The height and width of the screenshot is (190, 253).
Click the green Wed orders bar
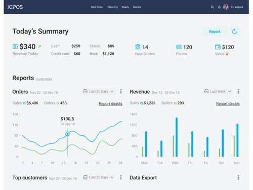pos(173,146)
